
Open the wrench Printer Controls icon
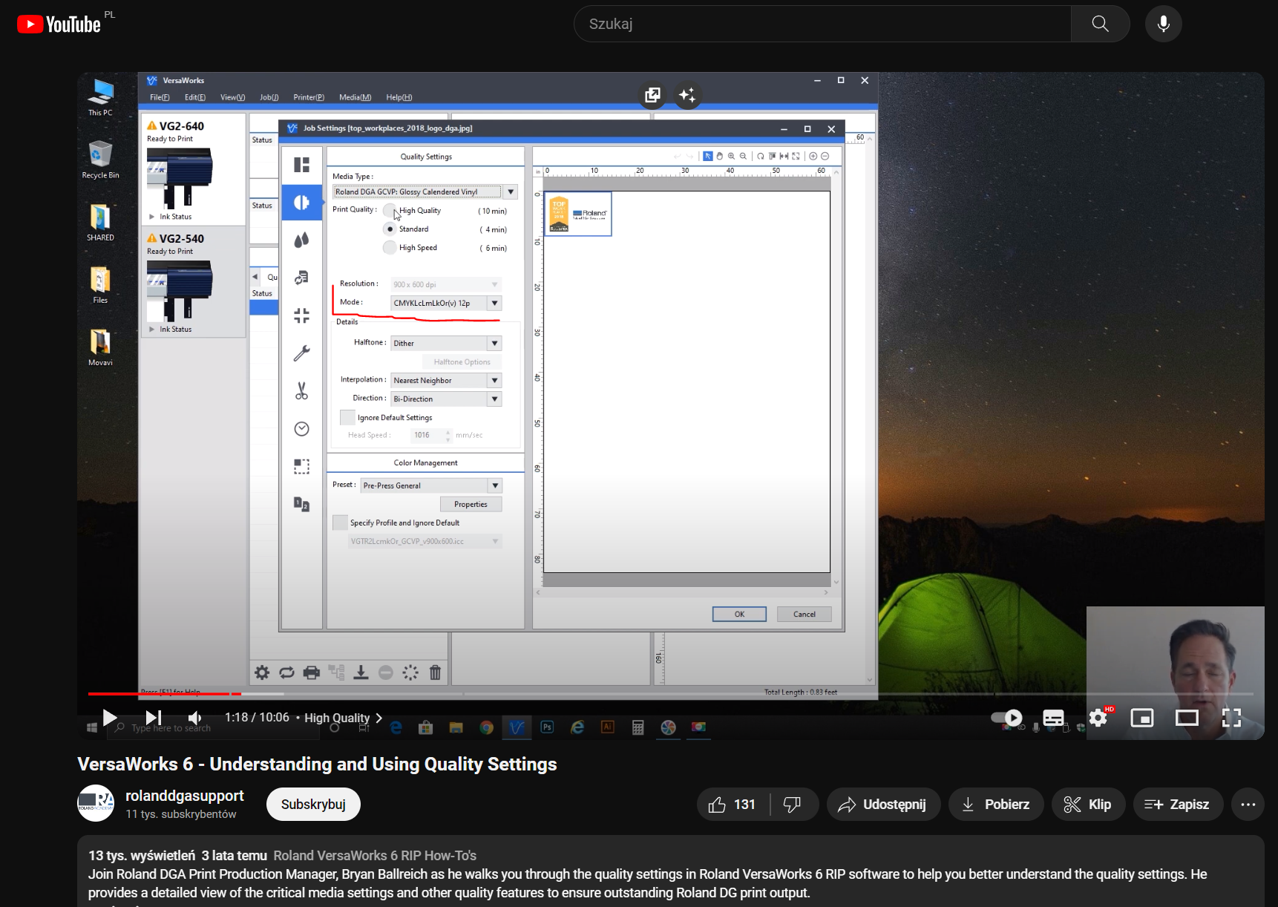pyautogui.click(x=301, y=353)
